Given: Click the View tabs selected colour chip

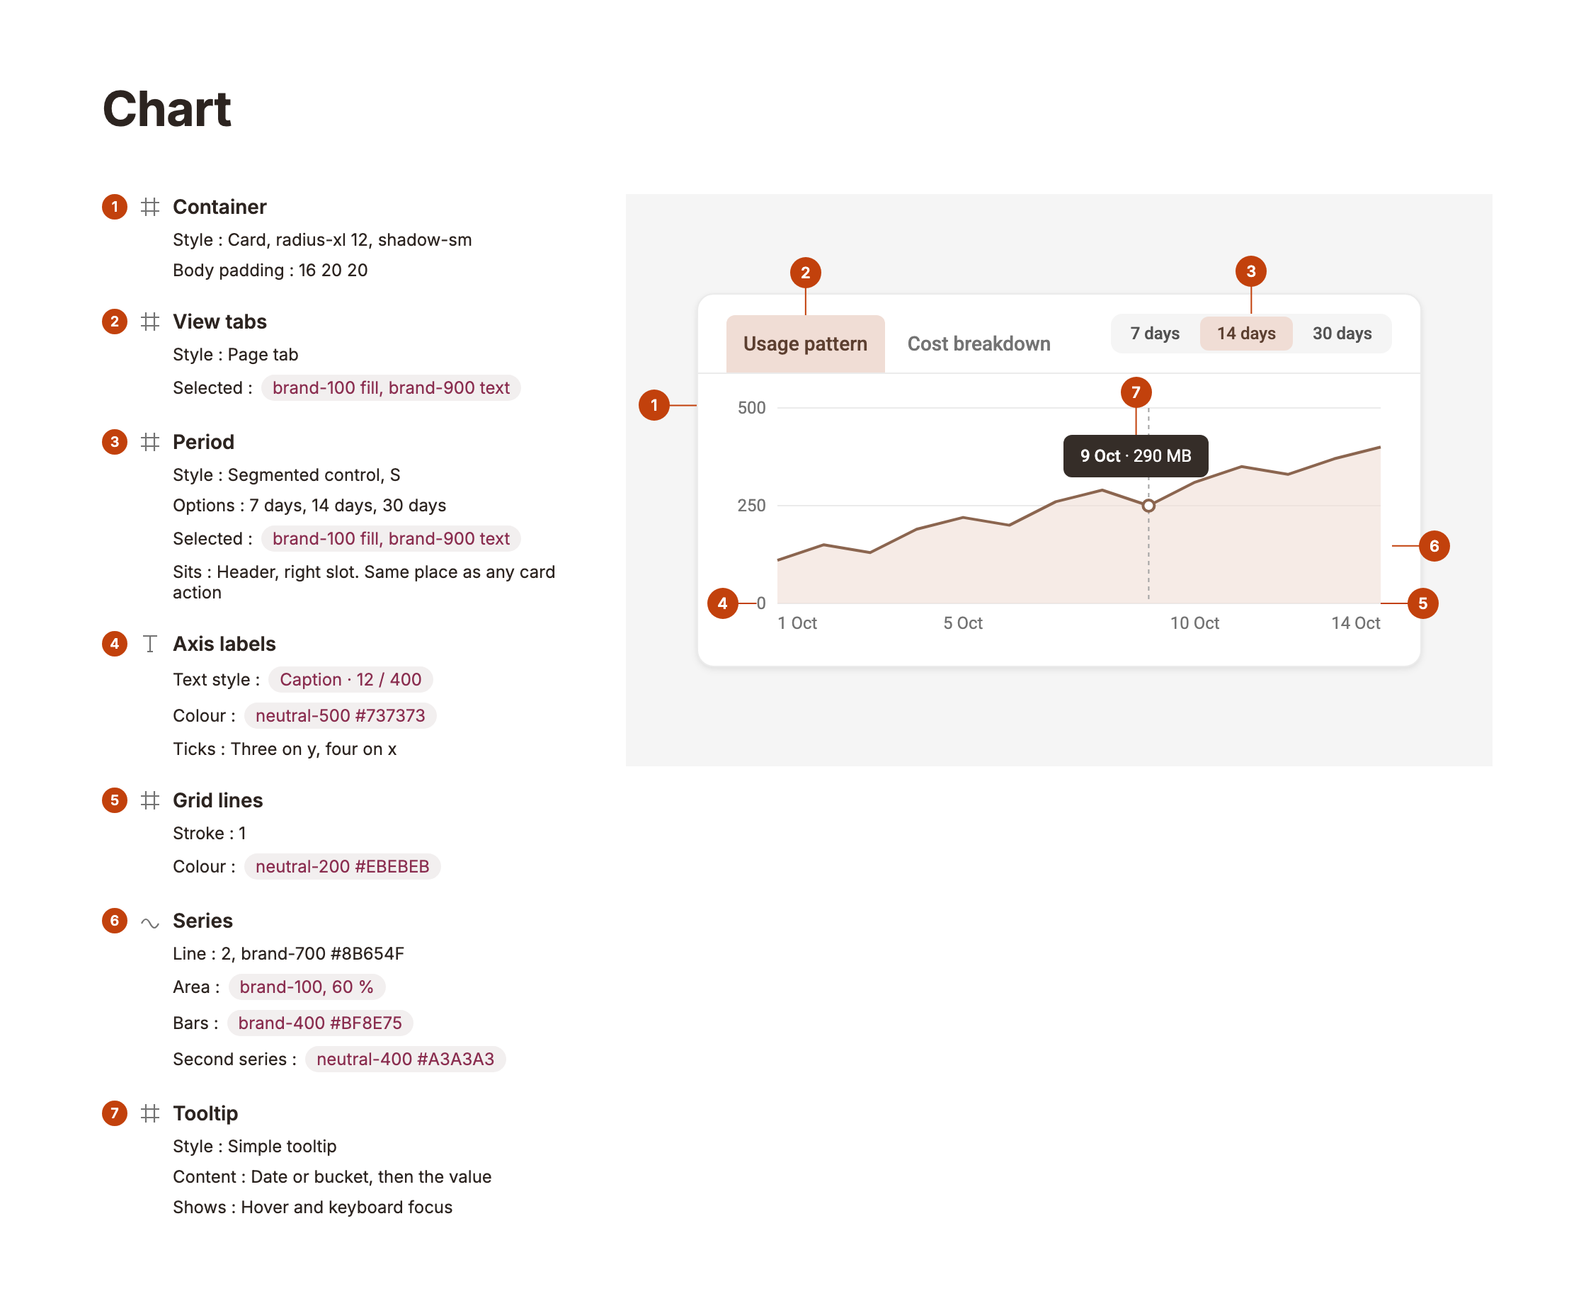Looking at the screenshot, I should click(x=390, y=387).
